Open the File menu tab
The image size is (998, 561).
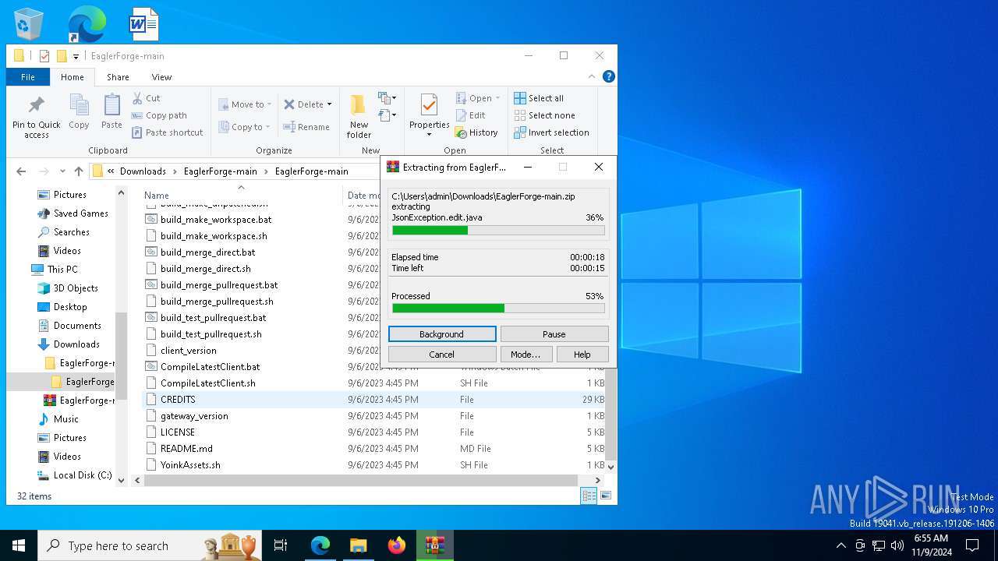tap(28, 77)
